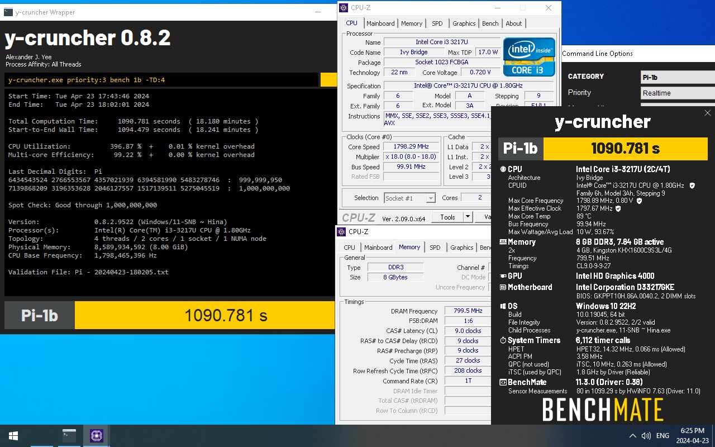
Task: Click the Core Speed 1798.29 MHz value
Action: tap(411, 147)
